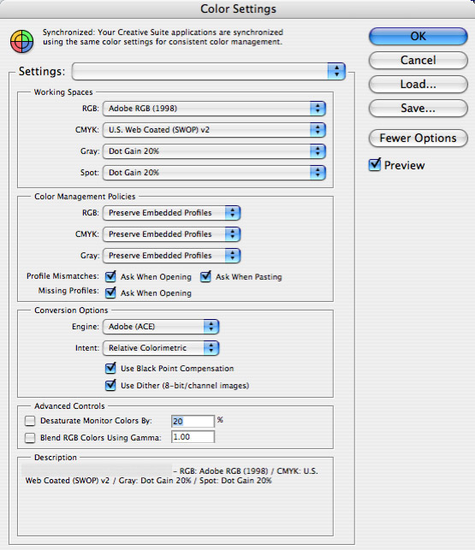Screen dimensions: 475x550
Task: Open the Working Spaces RGB dropdown
Action: tap(214, 109)
